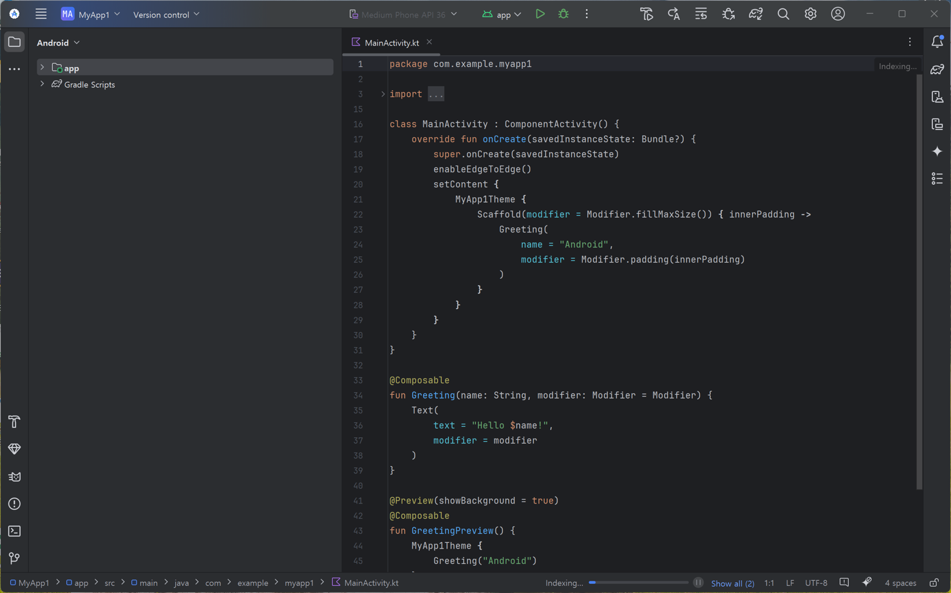The width and height of the screenshot is (951, 593).
Task: Click the myapp1 breadcrumb item
Action: (299, 583)
